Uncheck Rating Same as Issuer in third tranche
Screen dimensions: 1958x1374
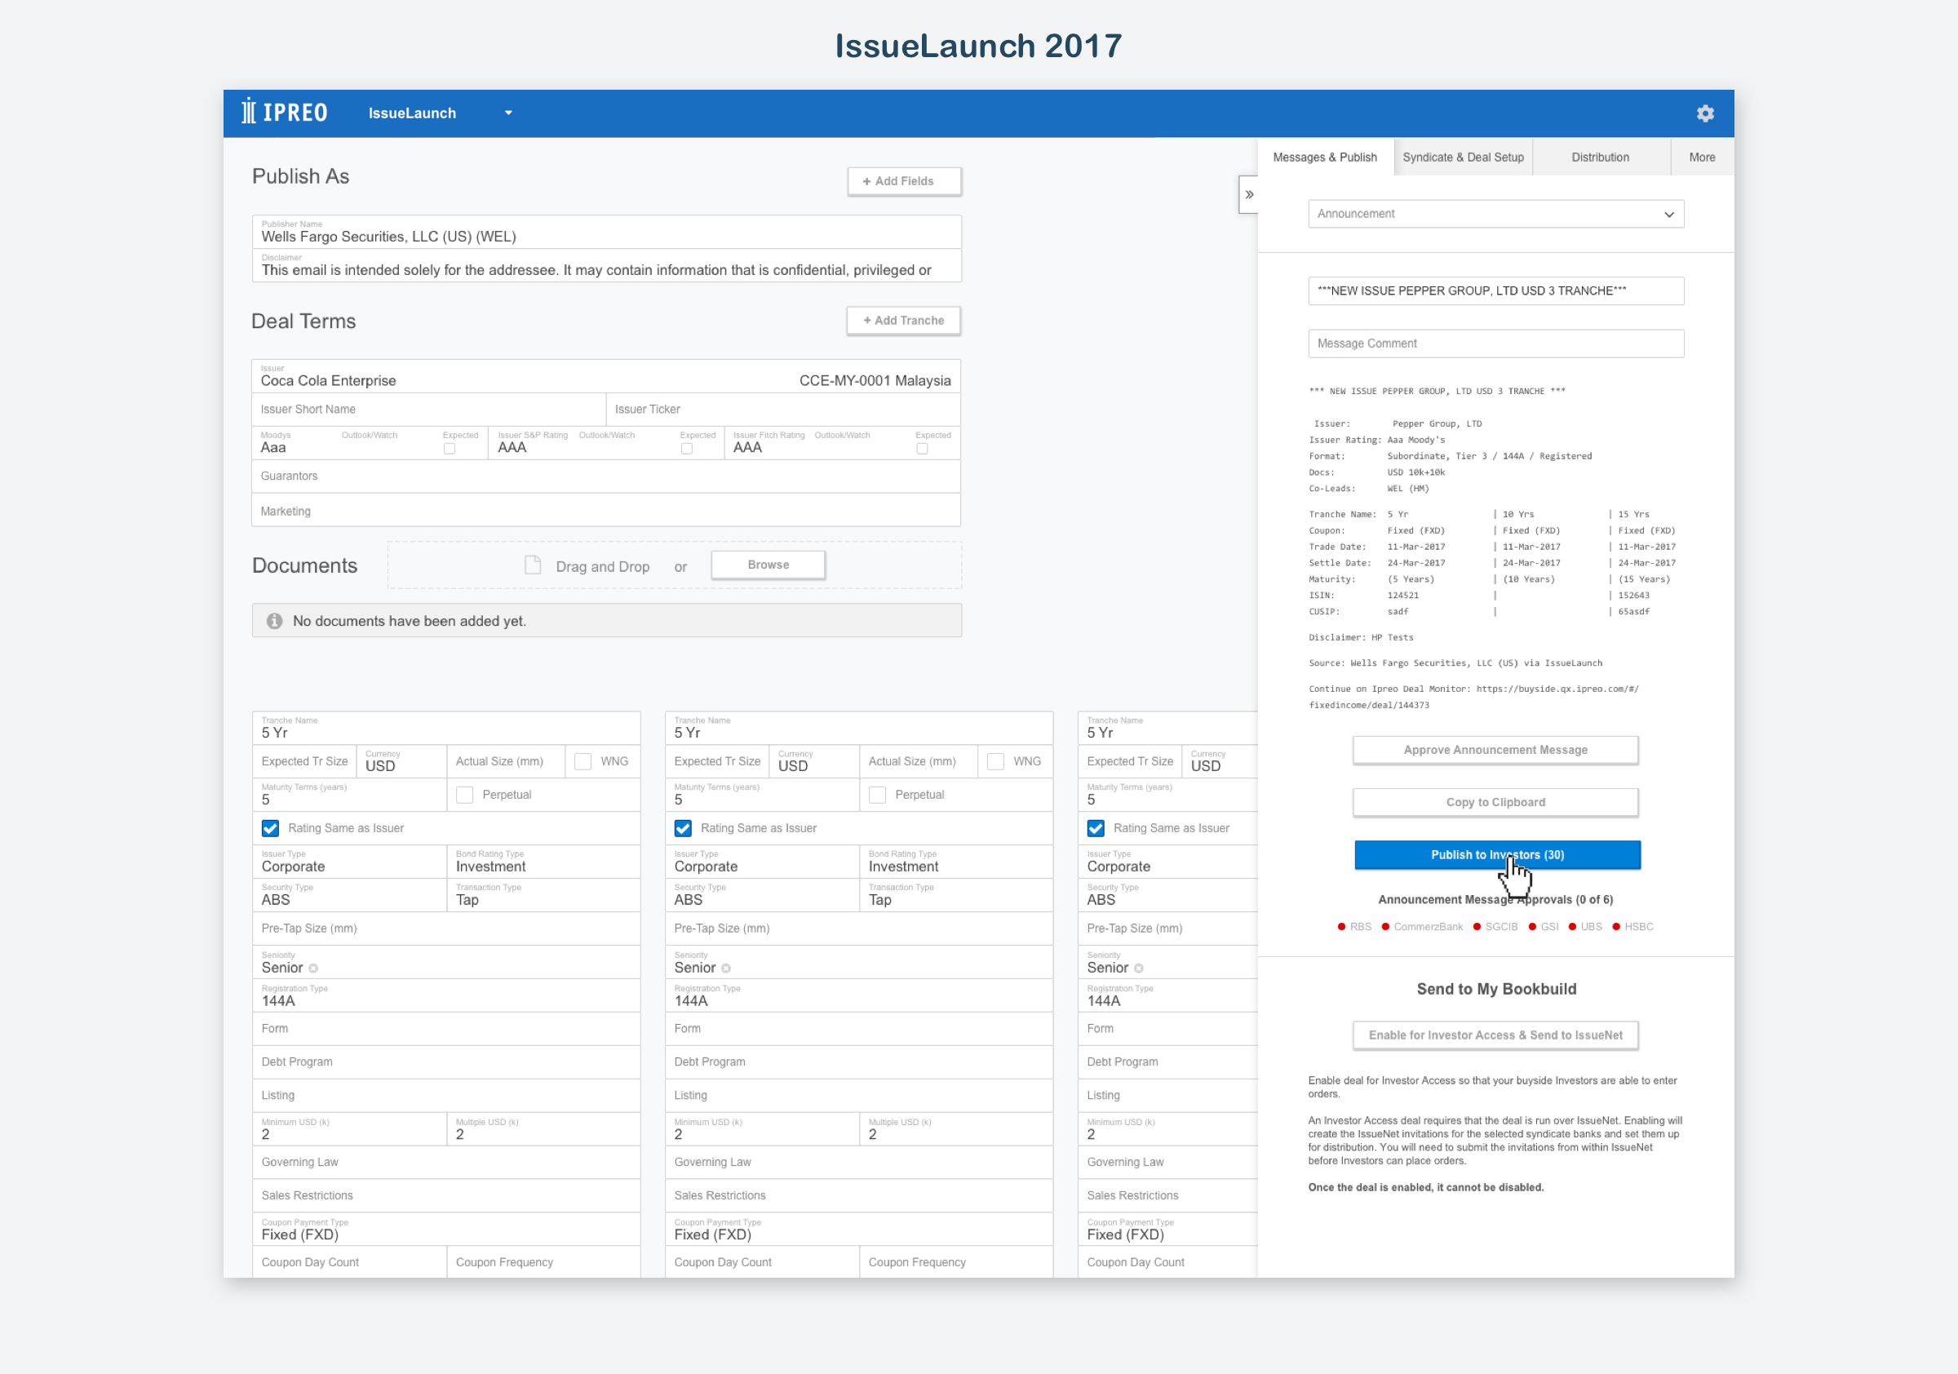coord(1096,828)
